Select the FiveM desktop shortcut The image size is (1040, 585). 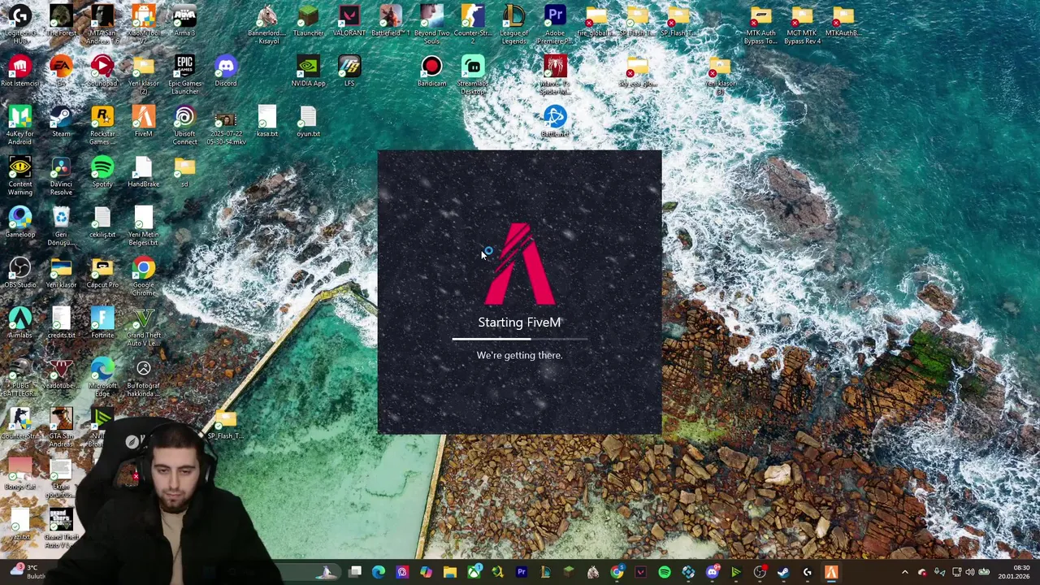[x=144, y=122]
